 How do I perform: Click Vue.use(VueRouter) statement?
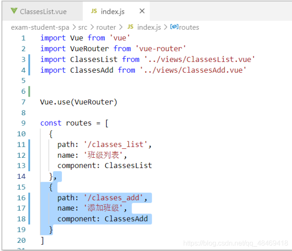[79, 102]
